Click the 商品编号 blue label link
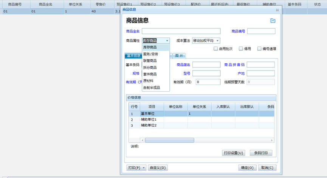This screenshot has height=178, width=327. pyautogui.click(x=238, y=31)
